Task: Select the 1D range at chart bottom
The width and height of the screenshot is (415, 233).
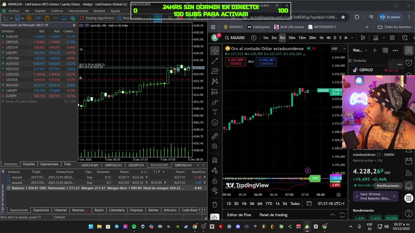Action: (229, 204)
